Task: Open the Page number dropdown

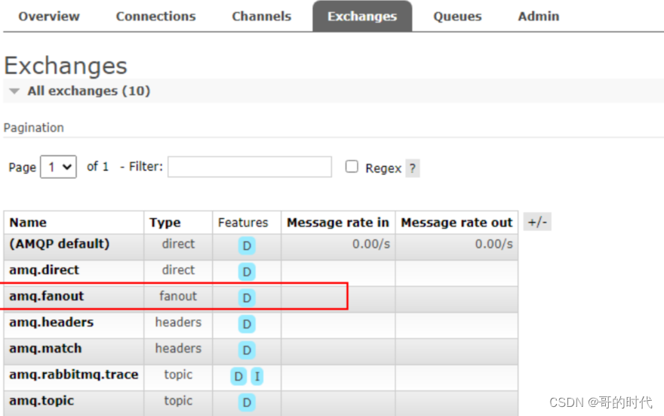Action: [x=58, y=167]
